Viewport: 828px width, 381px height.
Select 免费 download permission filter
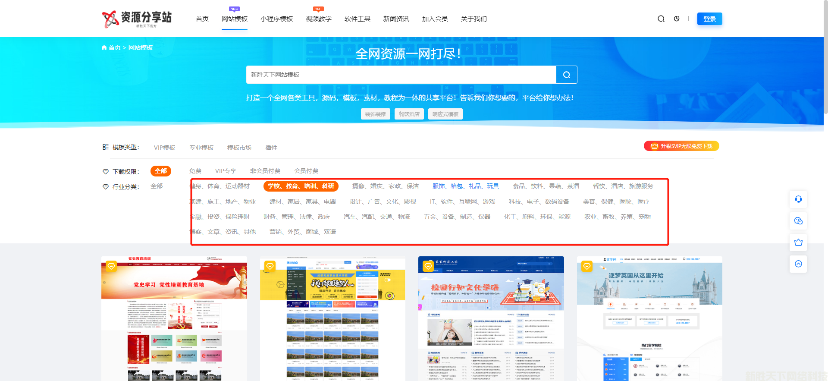click(195, 171)
